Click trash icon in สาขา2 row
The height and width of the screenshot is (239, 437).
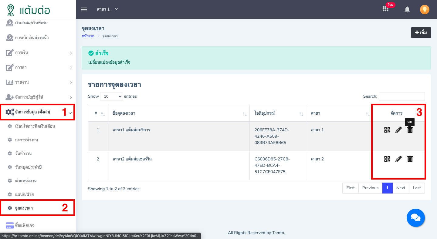[410, 159]
